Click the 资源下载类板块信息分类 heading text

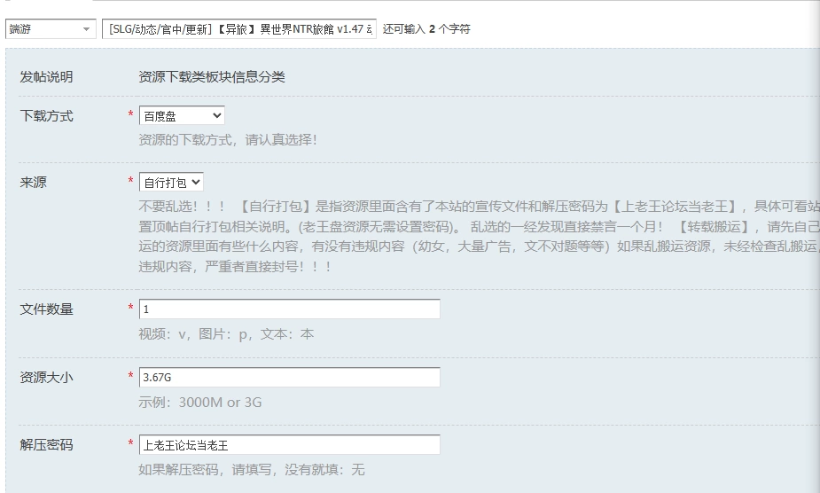click(x=212, y=77)
